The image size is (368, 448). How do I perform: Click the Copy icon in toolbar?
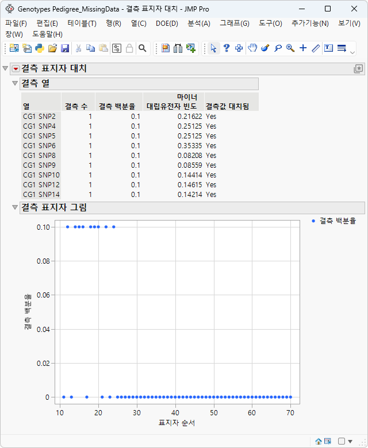click(91, 48)
